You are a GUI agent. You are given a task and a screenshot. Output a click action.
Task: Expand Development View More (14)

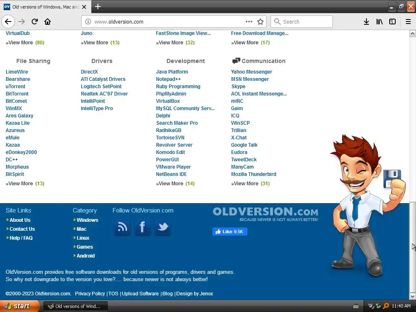(x=175, y=184)
